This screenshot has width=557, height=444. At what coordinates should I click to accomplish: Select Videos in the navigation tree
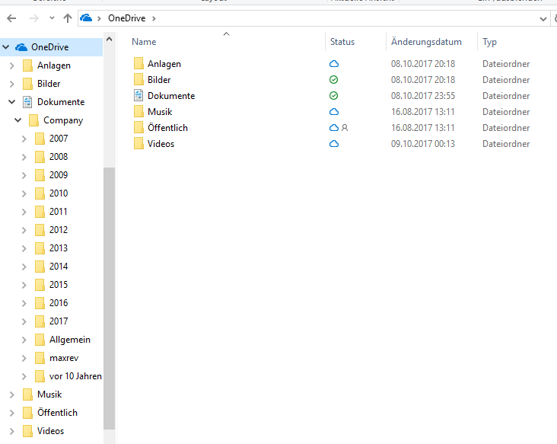(x=50, y=431)
